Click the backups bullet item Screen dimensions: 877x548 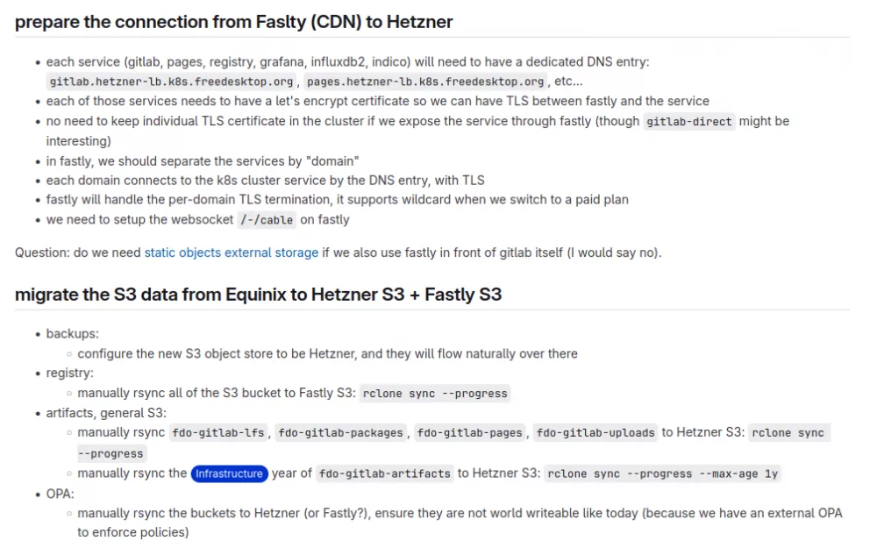(72, 334)
